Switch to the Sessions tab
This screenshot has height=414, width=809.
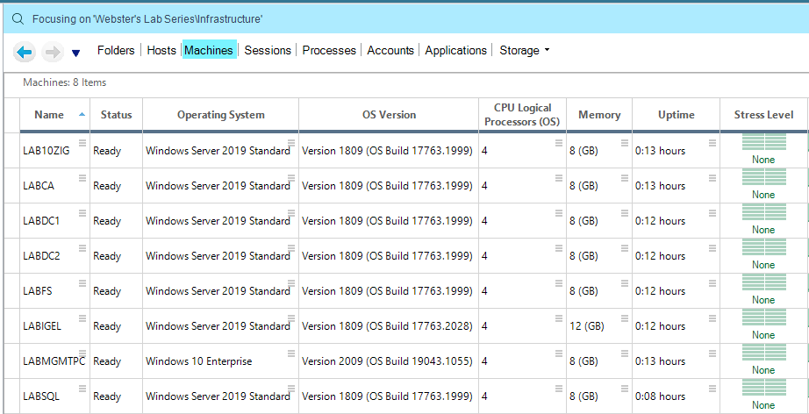click(268, 51)
